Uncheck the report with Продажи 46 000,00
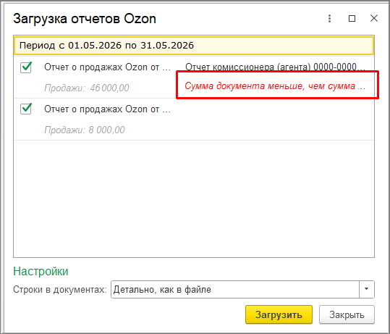390x334 pixels. (26, 67)
